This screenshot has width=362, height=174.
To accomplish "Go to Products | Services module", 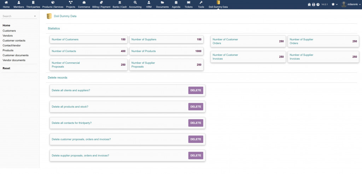I will pos(53,3).
